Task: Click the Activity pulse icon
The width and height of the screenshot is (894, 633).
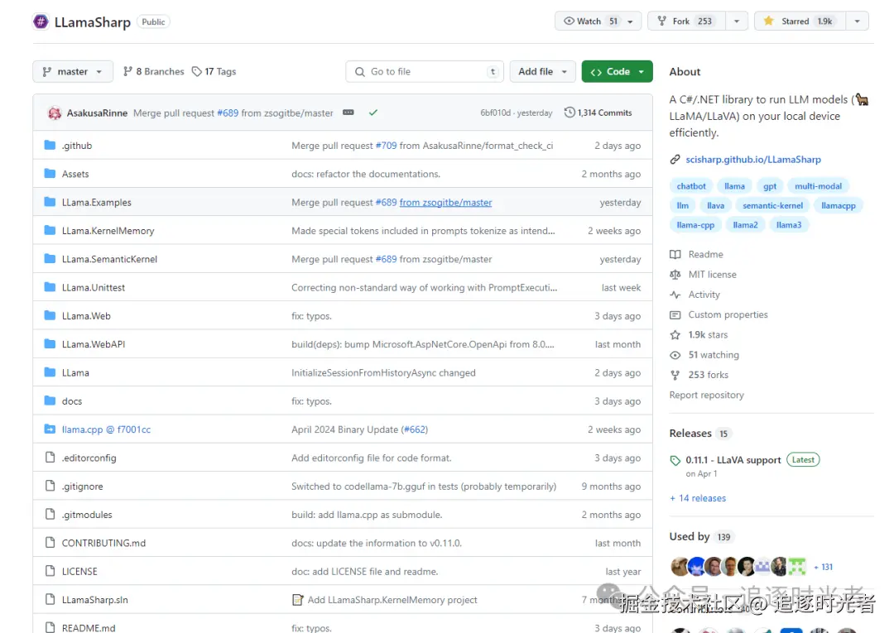Action: click(x=675, y=295)
